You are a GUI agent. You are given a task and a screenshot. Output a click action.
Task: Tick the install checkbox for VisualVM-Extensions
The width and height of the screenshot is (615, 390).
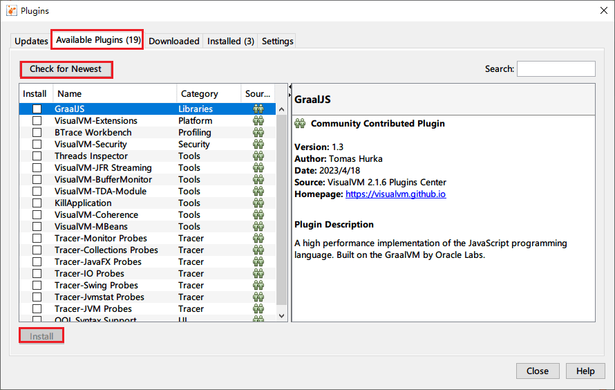(x=37, y=121)
